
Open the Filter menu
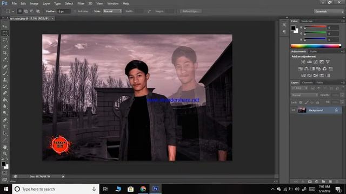(81, 4)
